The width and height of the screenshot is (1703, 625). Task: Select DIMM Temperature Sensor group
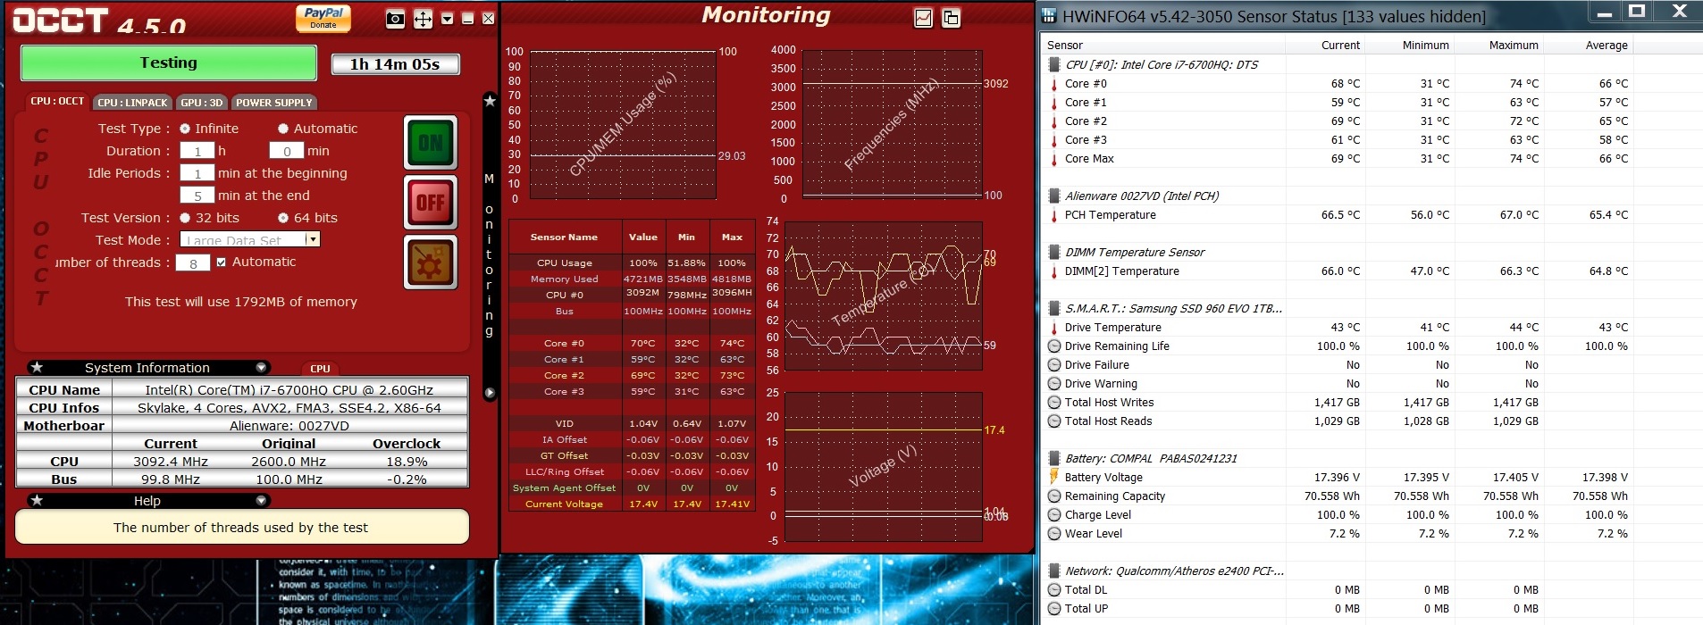1135,252
